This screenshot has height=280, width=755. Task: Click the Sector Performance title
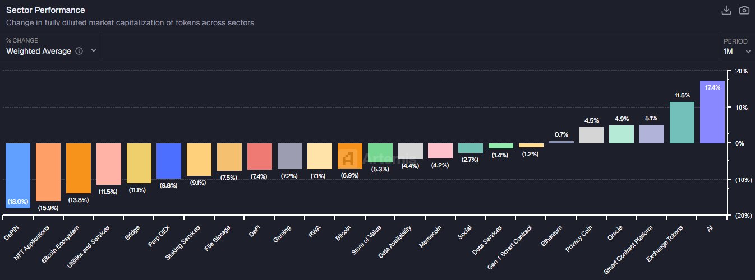point(45,10)
